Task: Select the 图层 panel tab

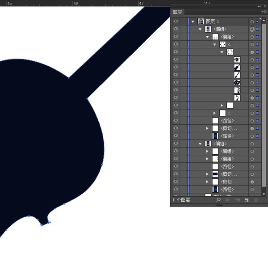Action: [x=177, y=12]
